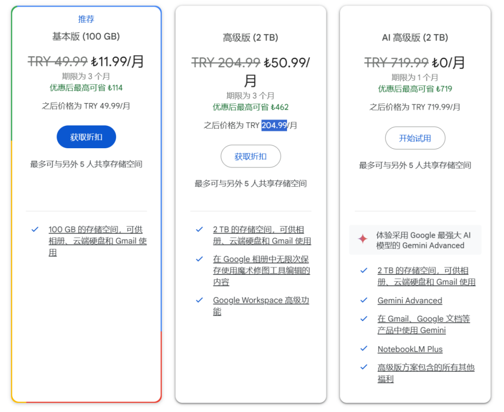Click 开始试用 button in AI 高级版 plan
The height and width of the screenshot is (412, 504).
pos(415,138)
